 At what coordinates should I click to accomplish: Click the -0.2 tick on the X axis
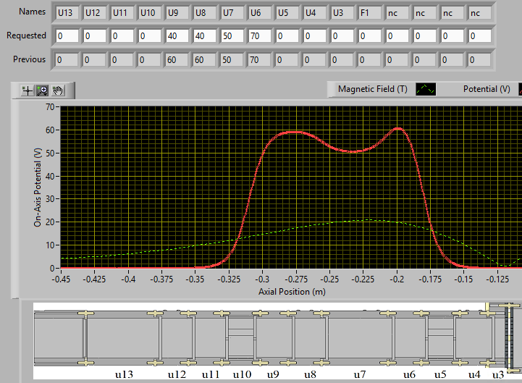[397, 279]
